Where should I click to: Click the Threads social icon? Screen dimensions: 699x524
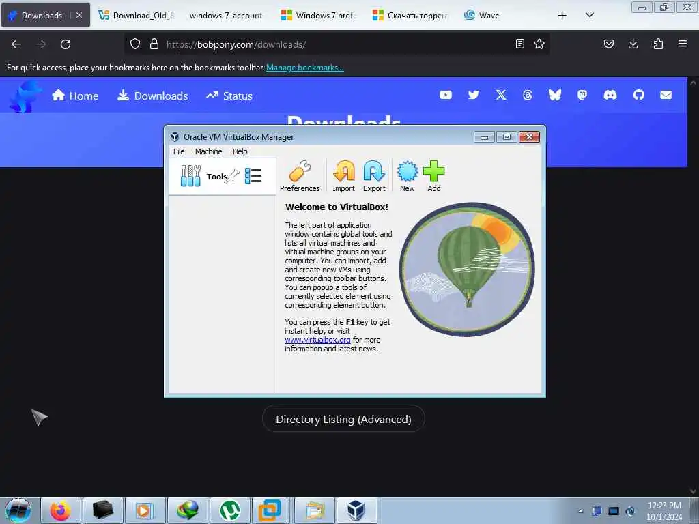tap(528, 95)
